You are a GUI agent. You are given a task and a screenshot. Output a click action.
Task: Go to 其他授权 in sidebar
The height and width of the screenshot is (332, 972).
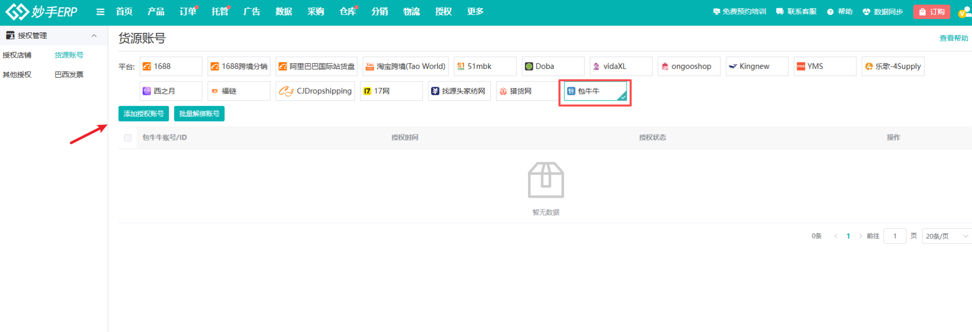pos(17,75)
